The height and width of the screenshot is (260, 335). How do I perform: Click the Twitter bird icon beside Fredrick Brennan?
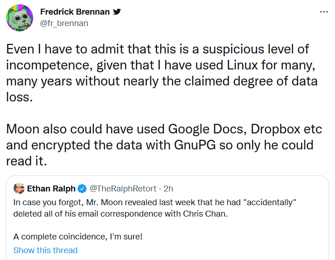[117, 11]
